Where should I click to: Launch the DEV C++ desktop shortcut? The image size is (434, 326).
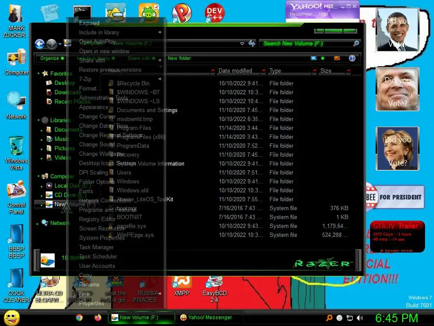click(x=214, y=12)
